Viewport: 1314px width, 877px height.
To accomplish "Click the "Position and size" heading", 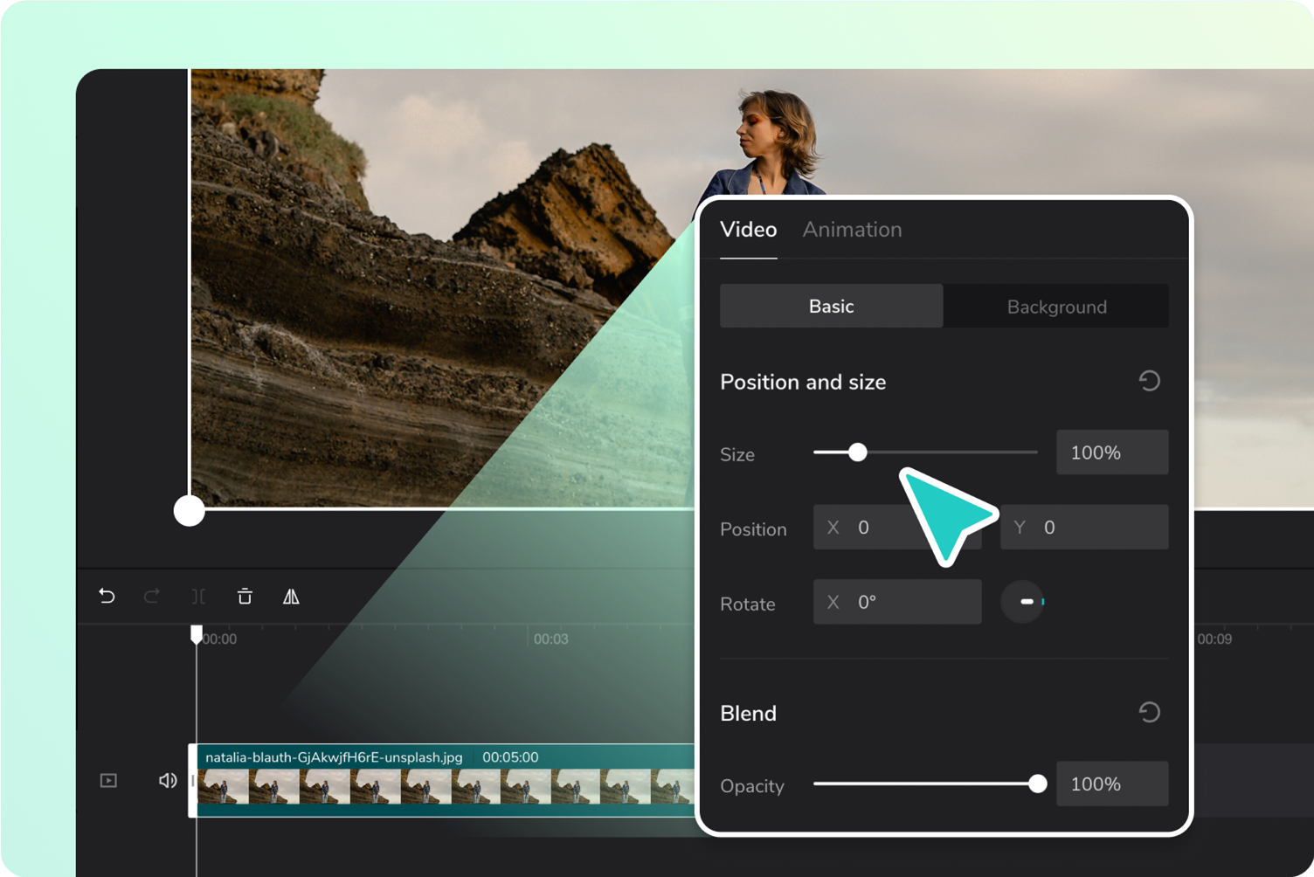I will (x=803, y=382).
